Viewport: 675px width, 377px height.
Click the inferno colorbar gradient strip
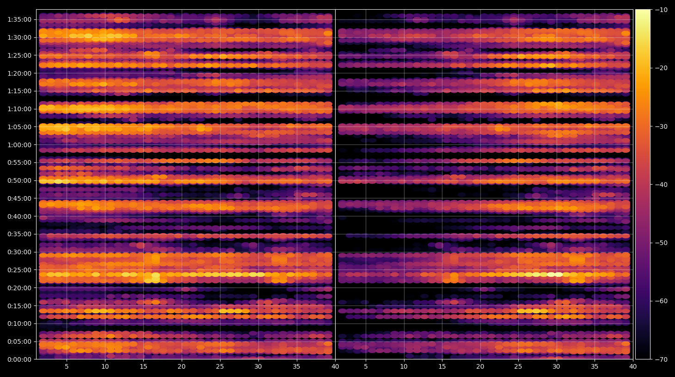[643, 184]
